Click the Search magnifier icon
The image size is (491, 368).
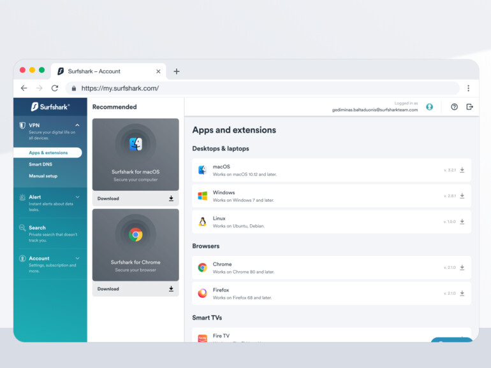[22, 228]
